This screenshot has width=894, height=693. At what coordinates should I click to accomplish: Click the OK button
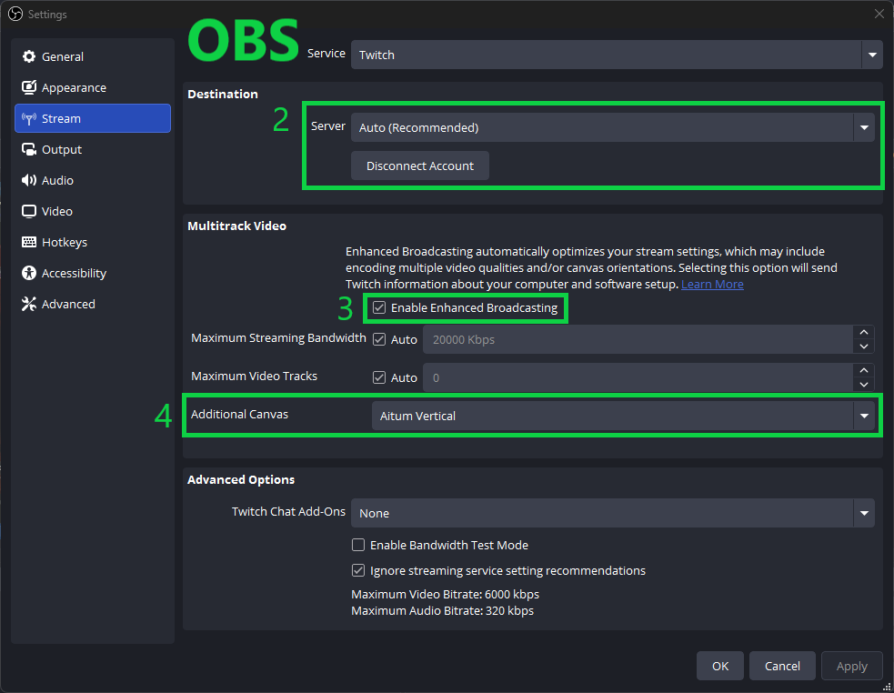coord(720,666)
